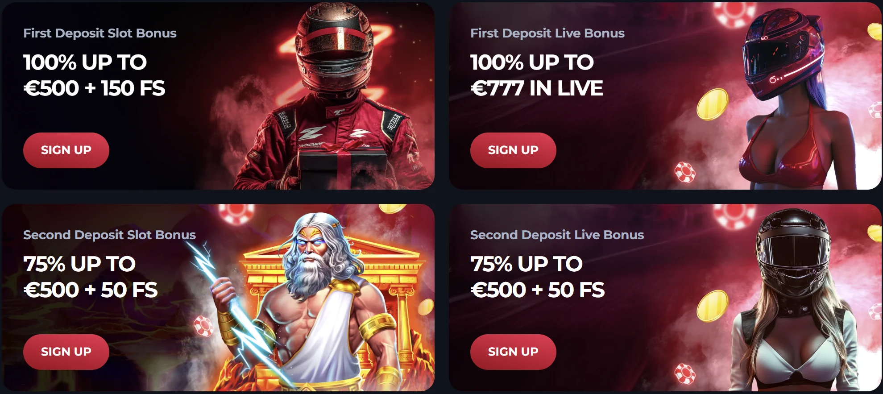Viewport: 883px width, 394px height.
Task: Click SIGN UP under Second Deposit Slot Bonus
Action: [x=66, y=352]
